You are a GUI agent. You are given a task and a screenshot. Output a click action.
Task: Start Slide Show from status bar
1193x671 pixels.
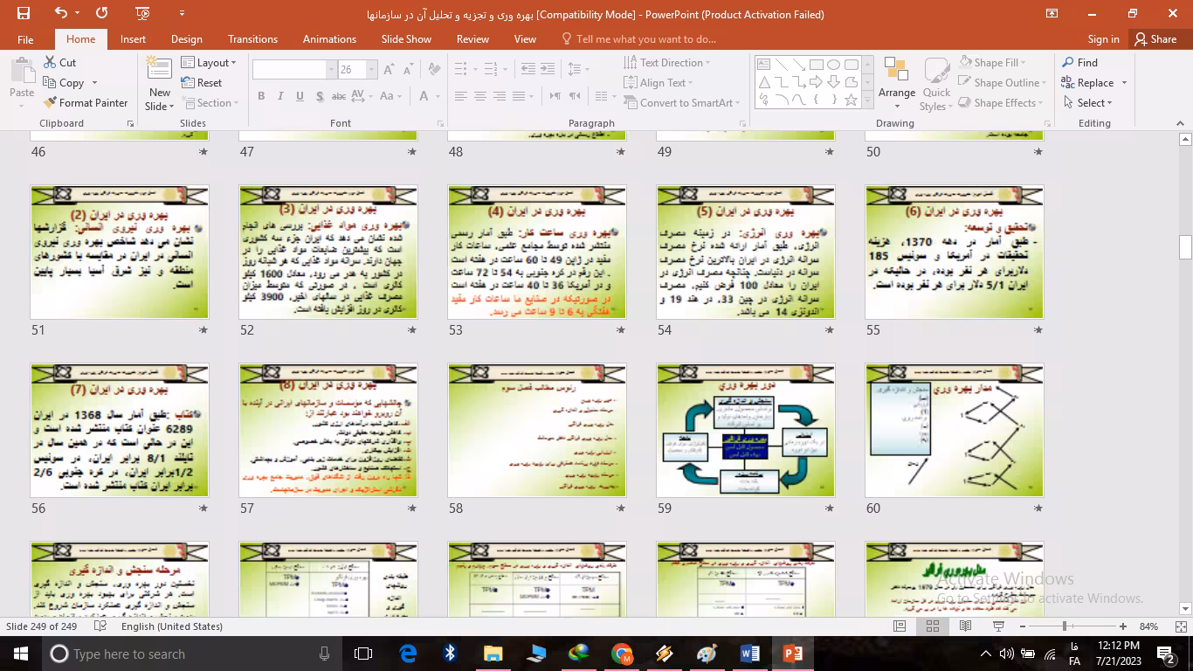[x=998, y=626]
